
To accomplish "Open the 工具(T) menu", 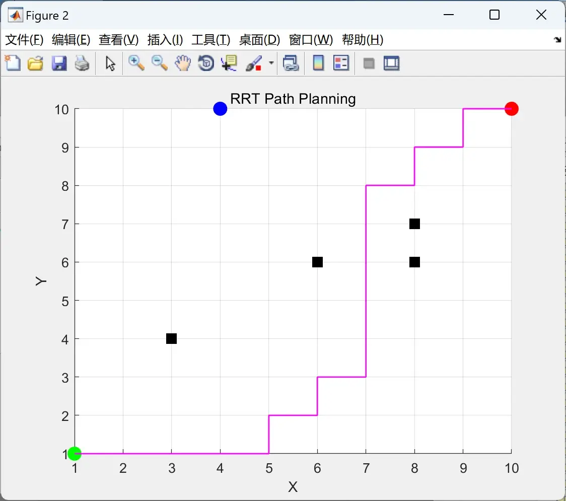I will tap(211, 40).
